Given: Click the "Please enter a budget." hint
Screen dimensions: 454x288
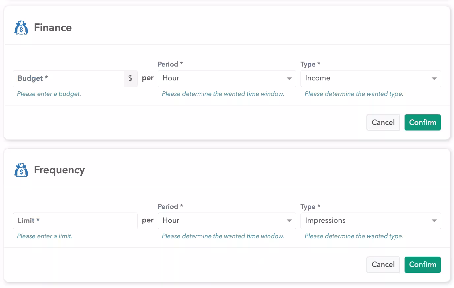Looking at the screenshot, I should pos(49,94).
